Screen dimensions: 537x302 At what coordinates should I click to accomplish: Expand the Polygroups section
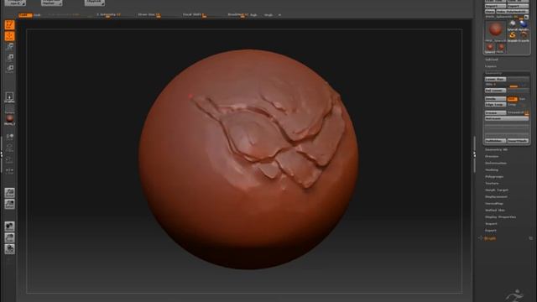tap(494, 177)
